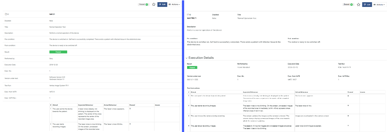Toggle Passed checkbox for 'Laser cross is blinking as expected' row
The height and width of the screenshot is (132, 387).
pyautogui.click(x=348, y=126)
